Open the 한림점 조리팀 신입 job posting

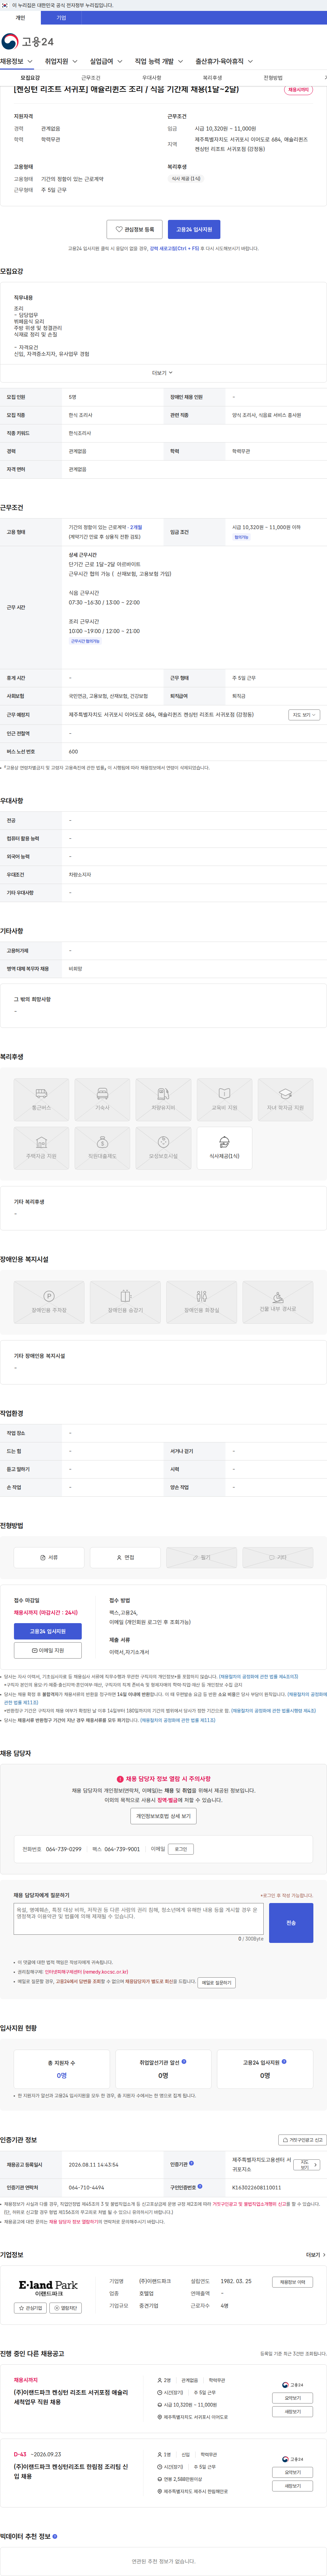(71, 2471)
